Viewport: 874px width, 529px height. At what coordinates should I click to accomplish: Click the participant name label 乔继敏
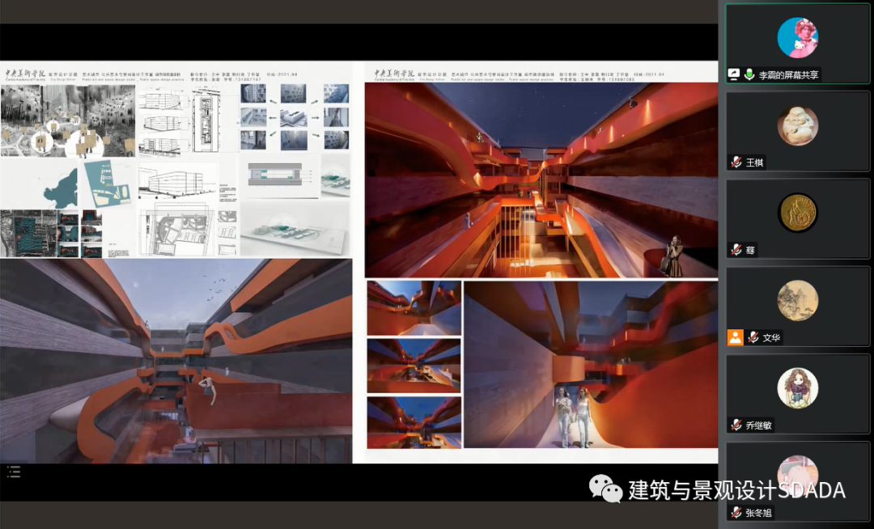click(x=759, y=425)
